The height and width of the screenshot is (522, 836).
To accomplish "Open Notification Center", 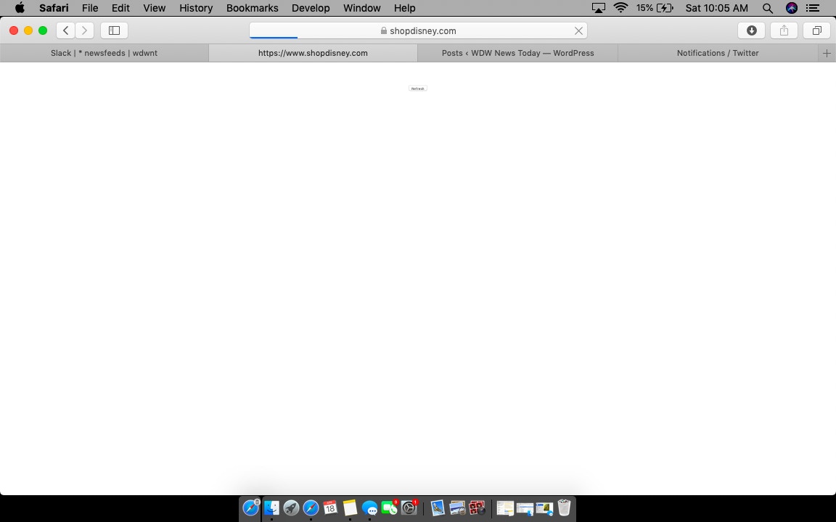I will coord(813,8).
